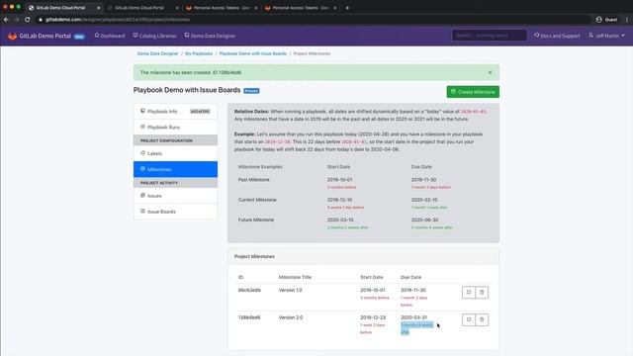
Task: Reload the page with refresh icon
Action: click(27, 20)
